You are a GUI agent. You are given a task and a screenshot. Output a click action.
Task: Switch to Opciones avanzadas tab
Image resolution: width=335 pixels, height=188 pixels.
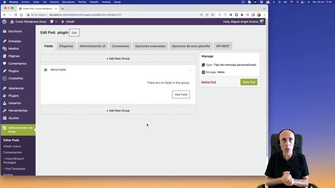tap(150, 46)
